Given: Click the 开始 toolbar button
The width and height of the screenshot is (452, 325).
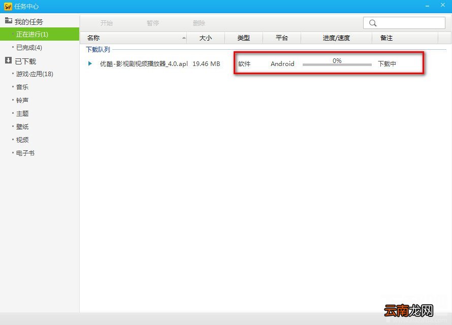Looking at the screenshot, I should point(107,23).
